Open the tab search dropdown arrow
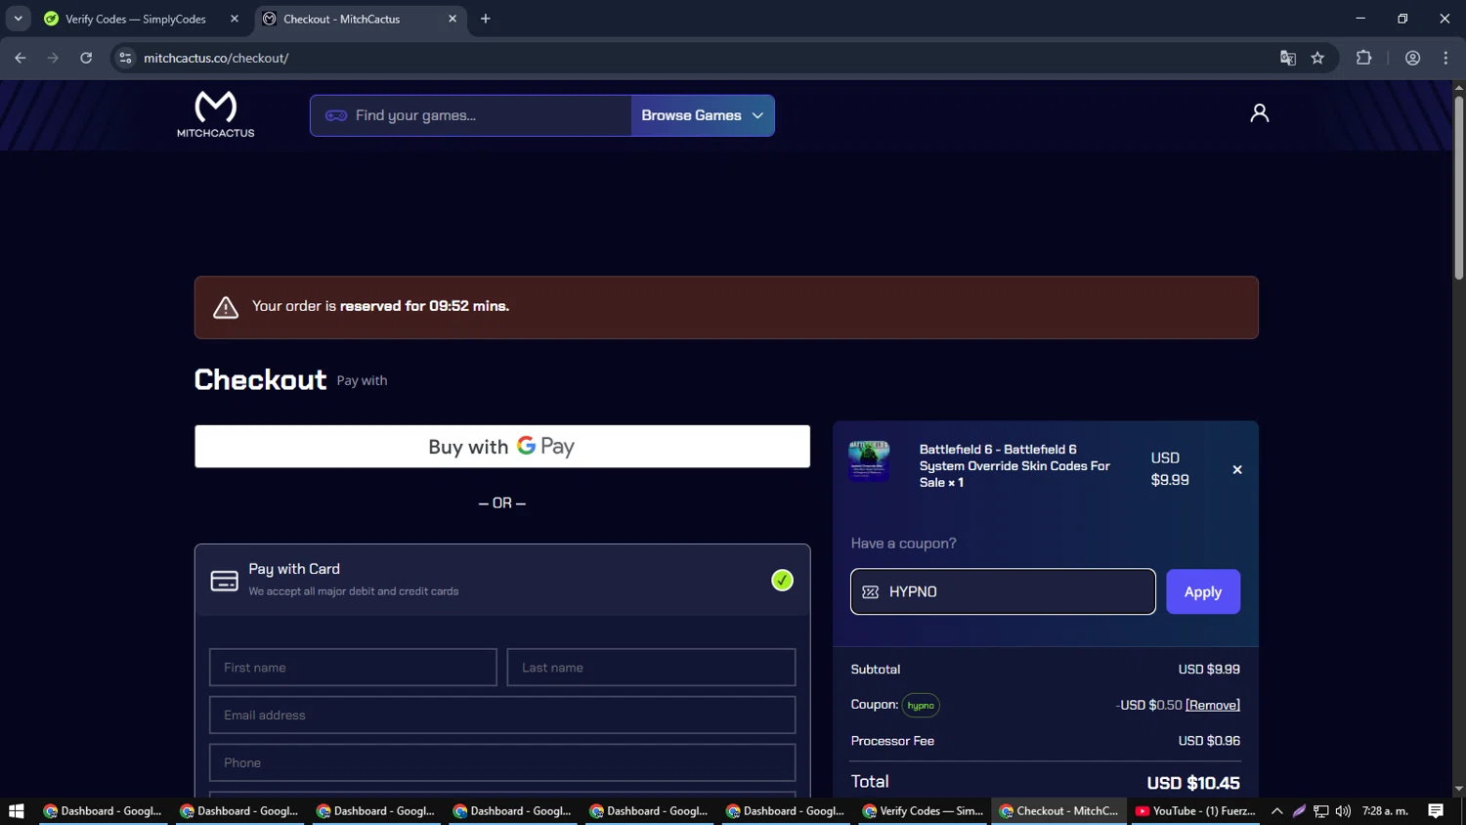This screenshot has height=825, width=1466. [x=18, y=19]
